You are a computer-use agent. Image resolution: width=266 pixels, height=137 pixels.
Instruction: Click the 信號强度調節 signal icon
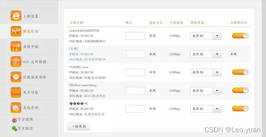coord(16,77)
